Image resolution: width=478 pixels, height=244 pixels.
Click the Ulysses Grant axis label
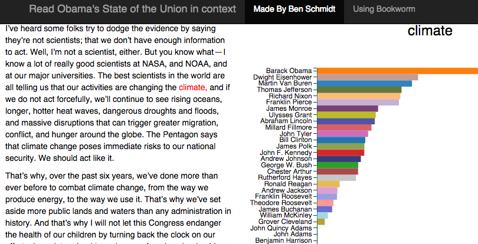(290, 115)
